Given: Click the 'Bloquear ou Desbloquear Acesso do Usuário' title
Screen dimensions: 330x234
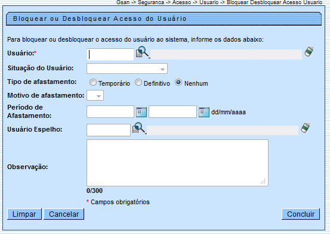Looking at the screenshot, I should coord(100,18).
